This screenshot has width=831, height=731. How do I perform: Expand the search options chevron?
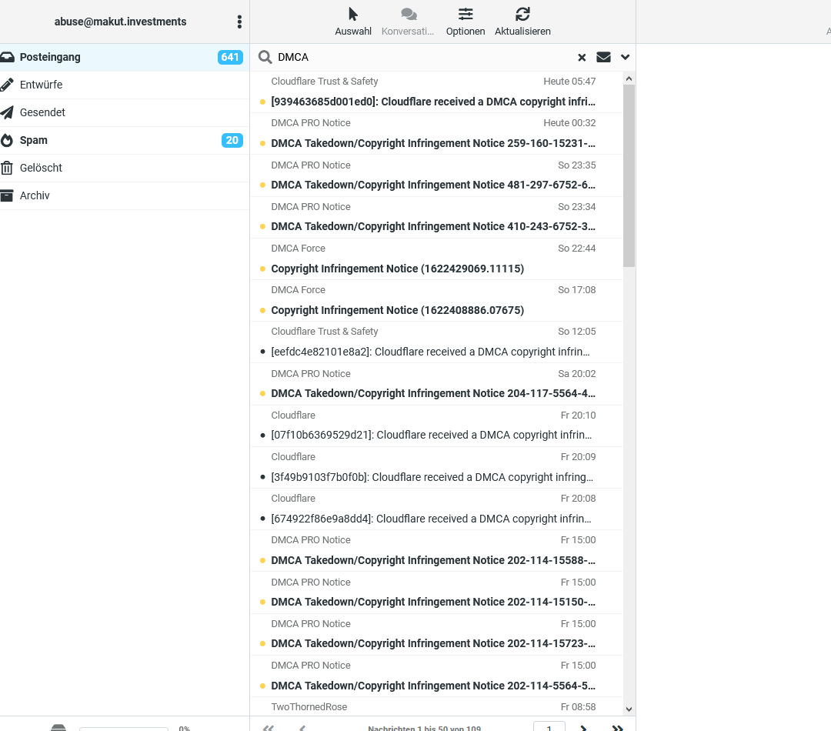tap(625, 57)
